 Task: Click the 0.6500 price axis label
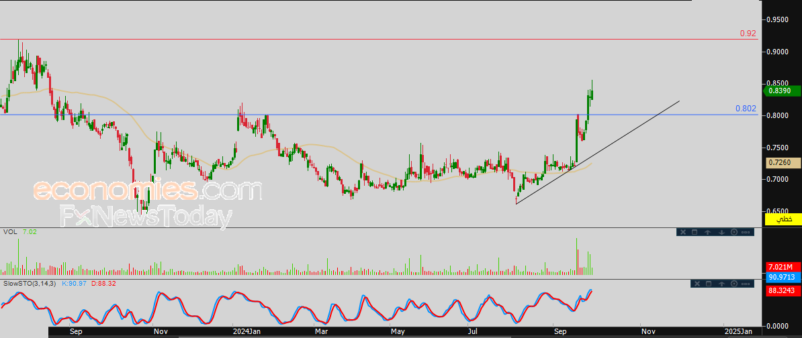777,211
